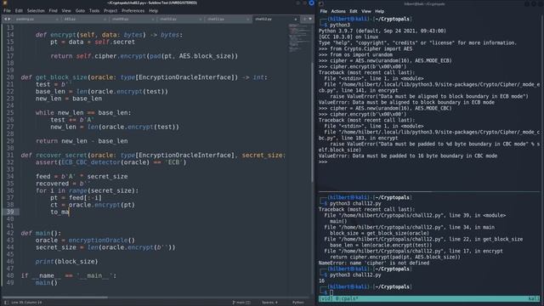Click Line 39, Column status text

coord(26,303)
